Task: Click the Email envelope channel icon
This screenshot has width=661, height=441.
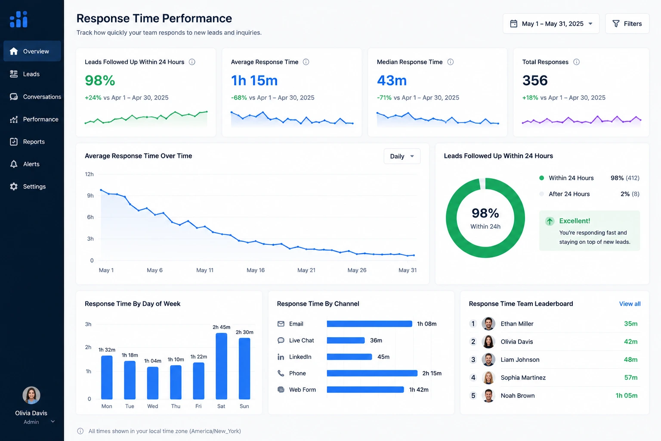Action: (x=281, y=324)
